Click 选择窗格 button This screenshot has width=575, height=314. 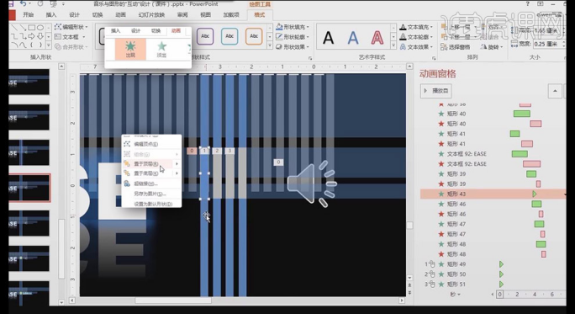click(x=455, y=47)
